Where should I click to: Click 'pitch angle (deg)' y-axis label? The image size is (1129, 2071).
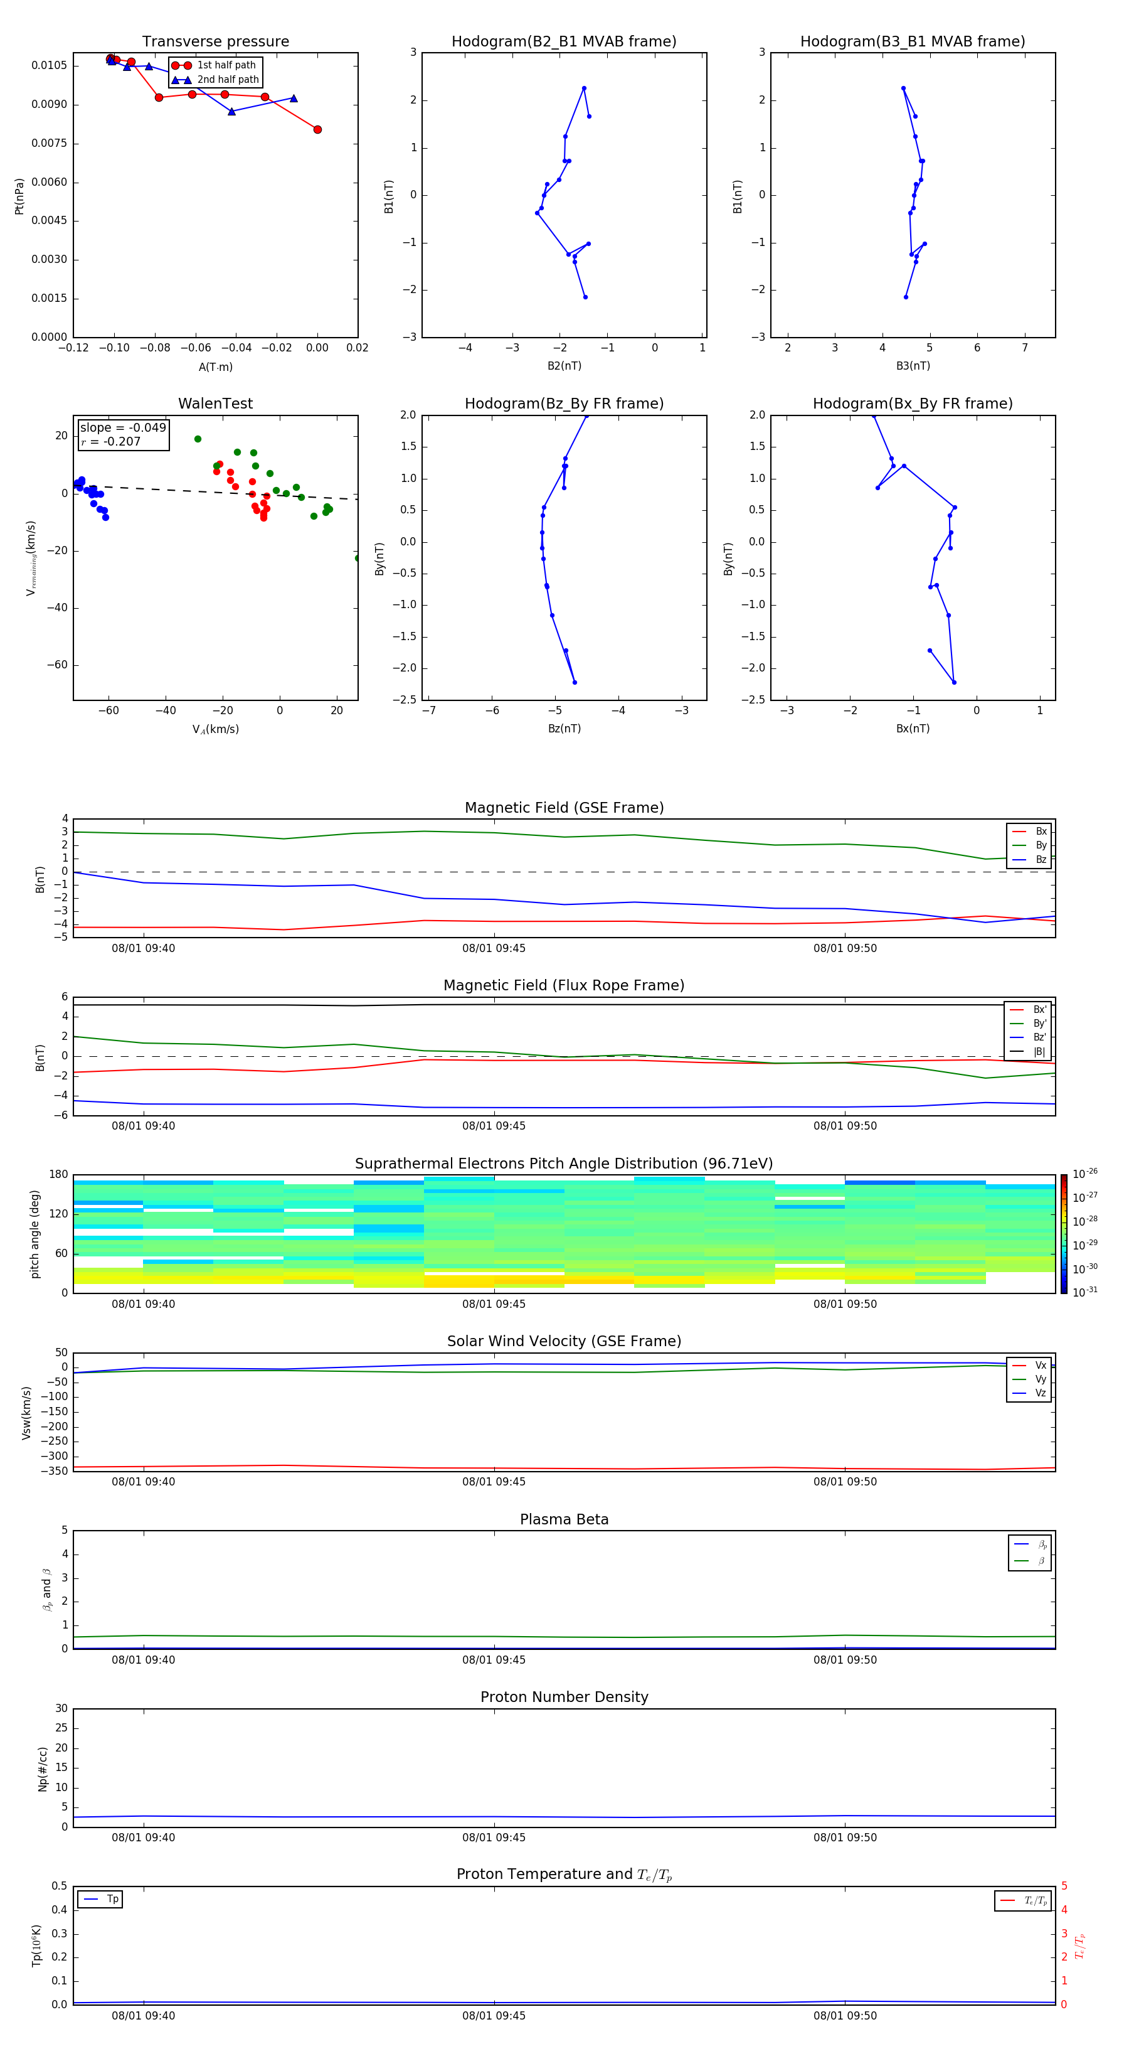click(34, 1234)
